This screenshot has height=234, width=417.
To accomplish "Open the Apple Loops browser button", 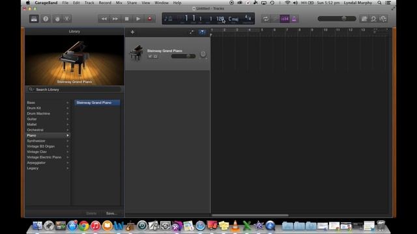I will [373, 19].
